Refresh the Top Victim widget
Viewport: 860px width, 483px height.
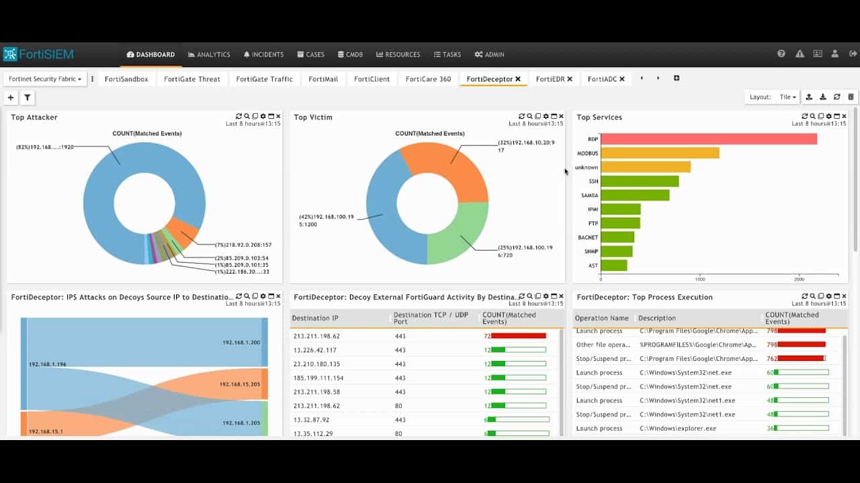pos(522,117)
